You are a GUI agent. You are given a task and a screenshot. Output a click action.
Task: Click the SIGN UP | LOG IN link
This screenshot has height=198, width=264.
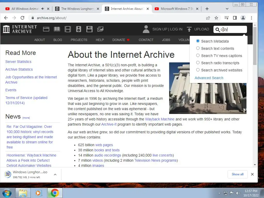click(167, 29)
